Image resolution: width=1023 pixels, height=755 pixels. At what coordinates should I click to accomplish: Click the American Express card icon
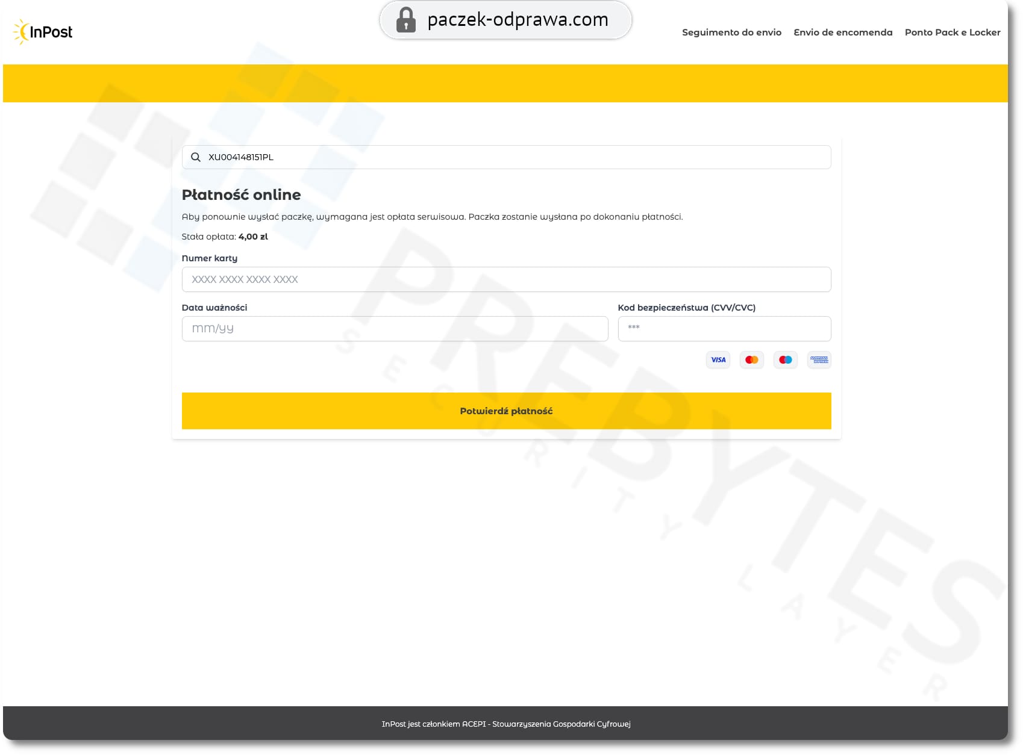tap(819, 360)
